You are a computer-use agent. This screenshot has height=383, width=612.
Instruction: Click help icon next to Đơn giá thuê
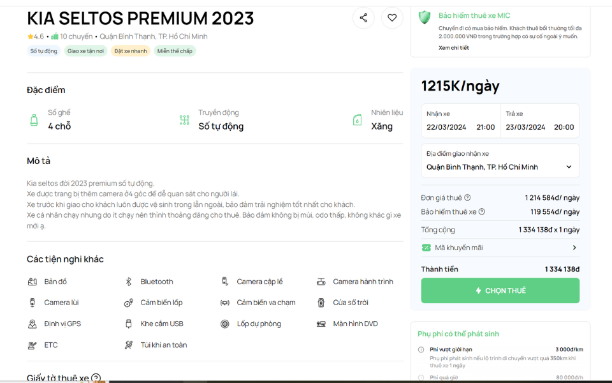click(x=467, y=198)
